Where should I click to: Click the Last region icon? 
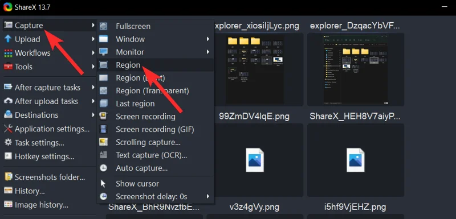(x=103, y=104)
